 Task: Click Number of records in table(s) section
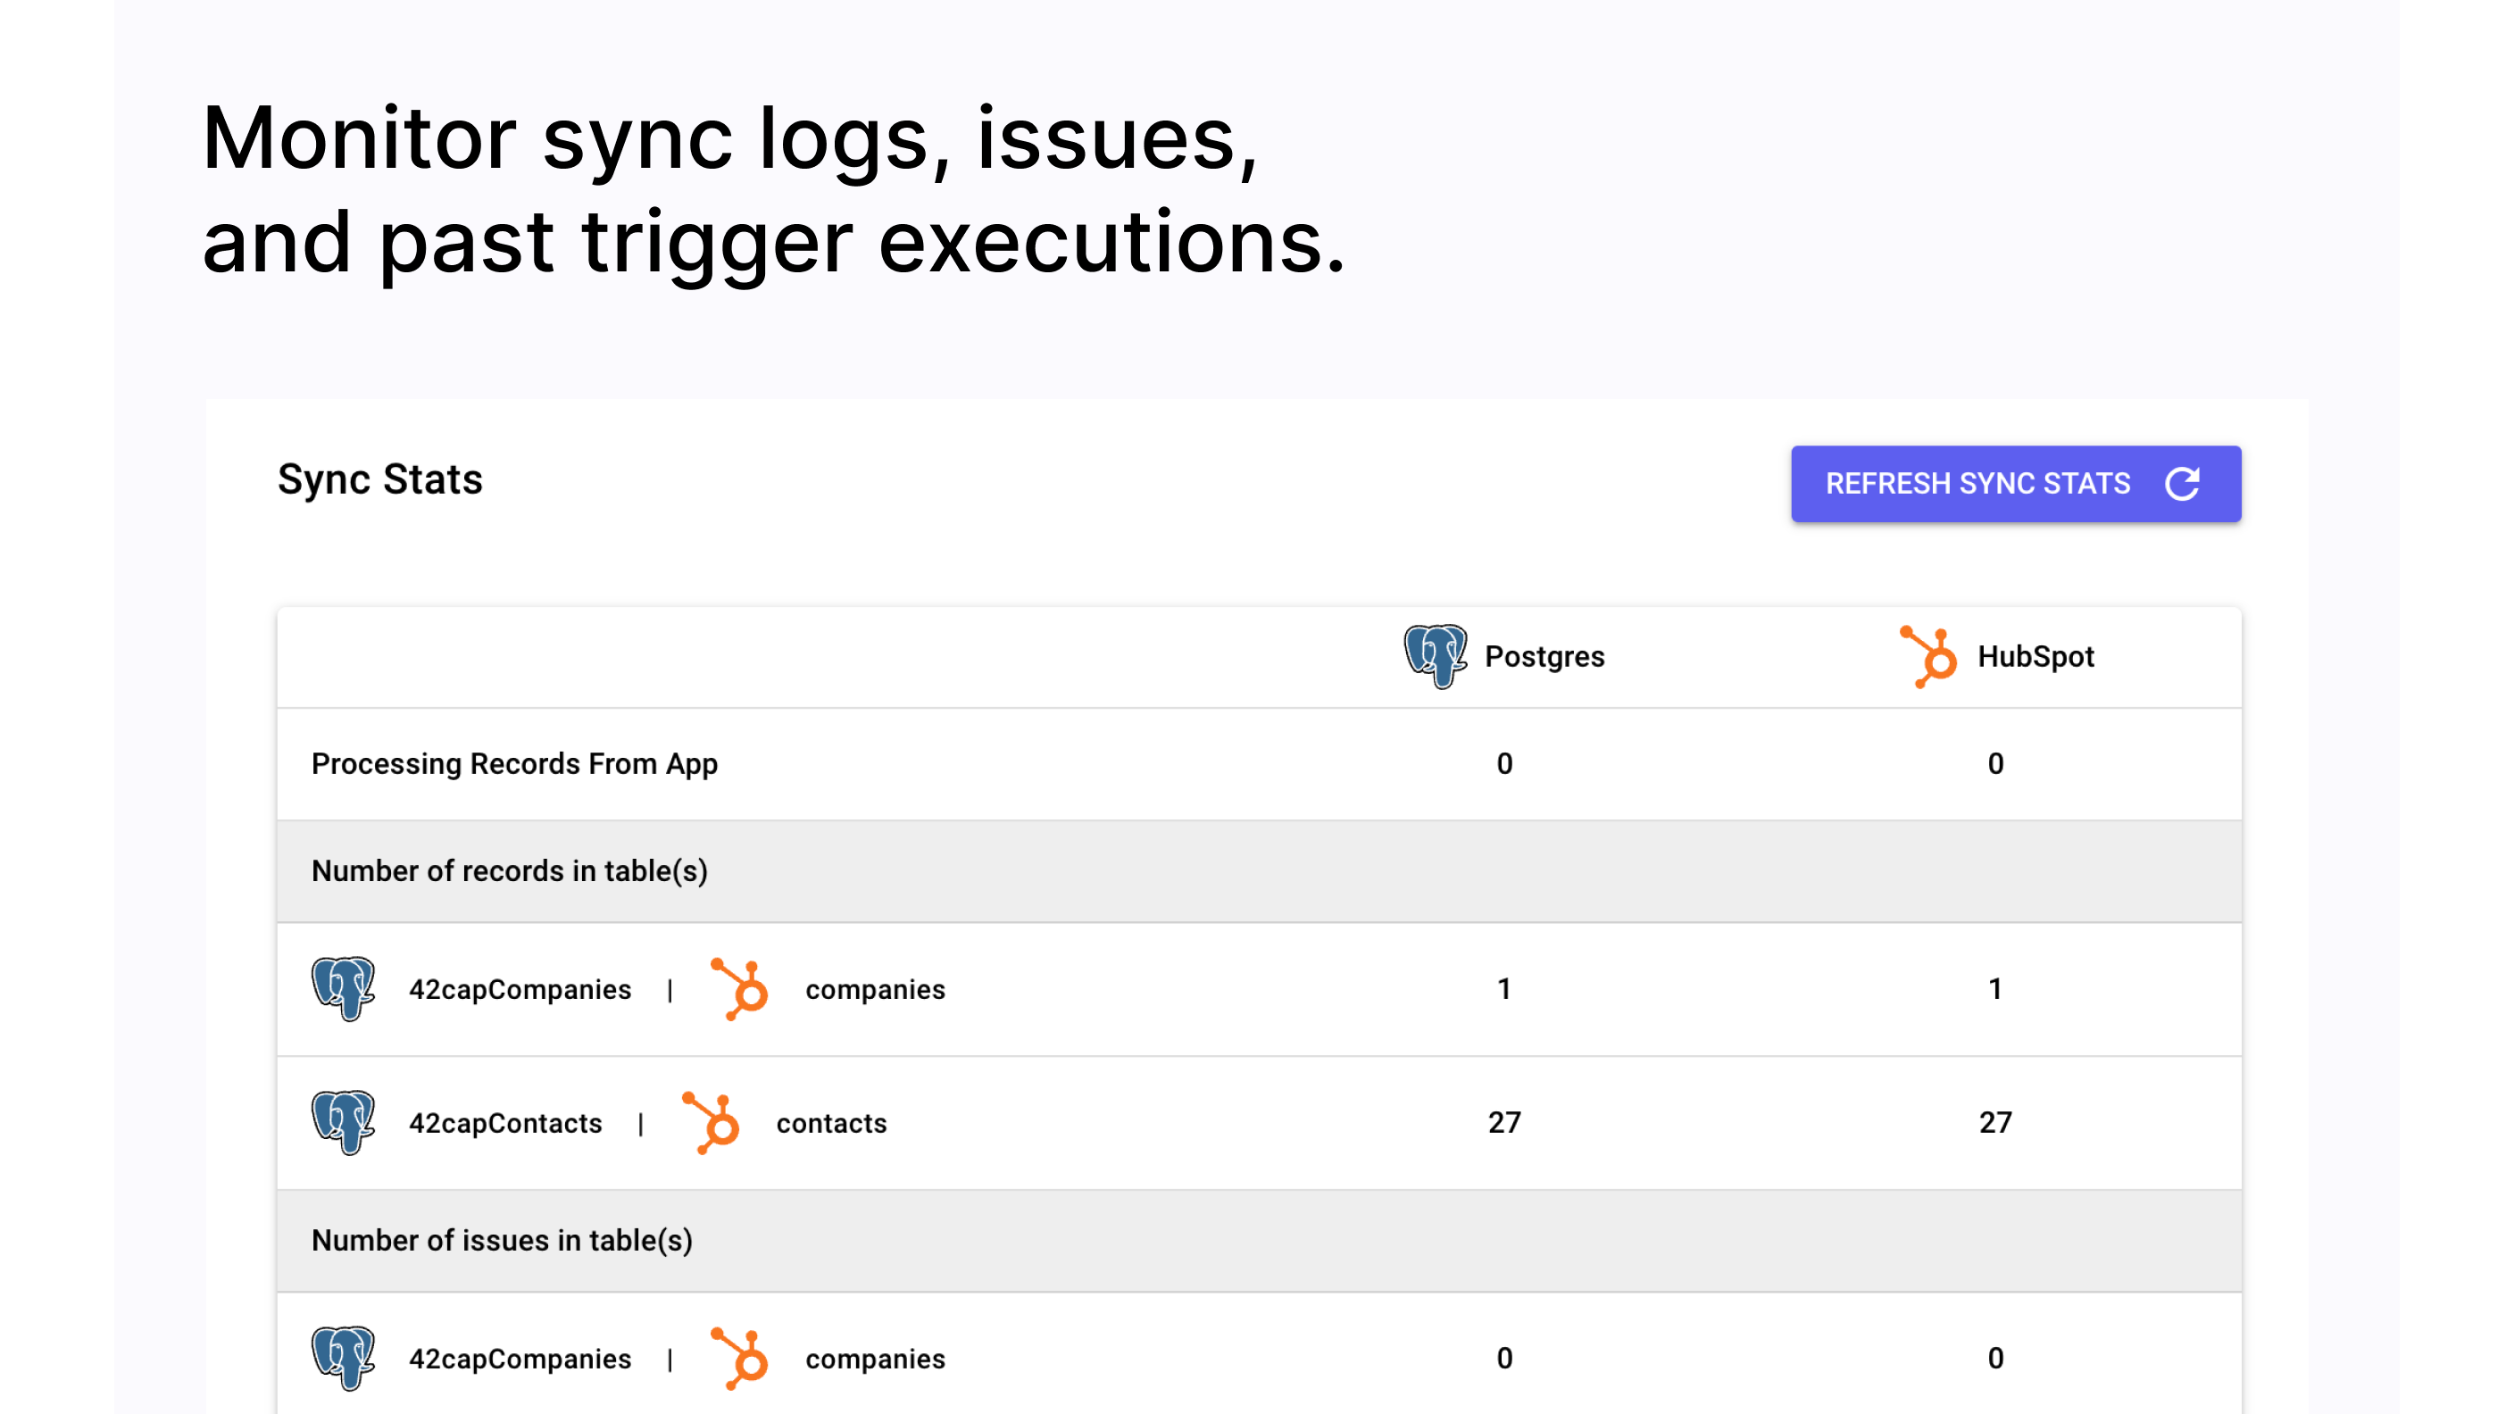pyautogui.click(x=510, y=870)
